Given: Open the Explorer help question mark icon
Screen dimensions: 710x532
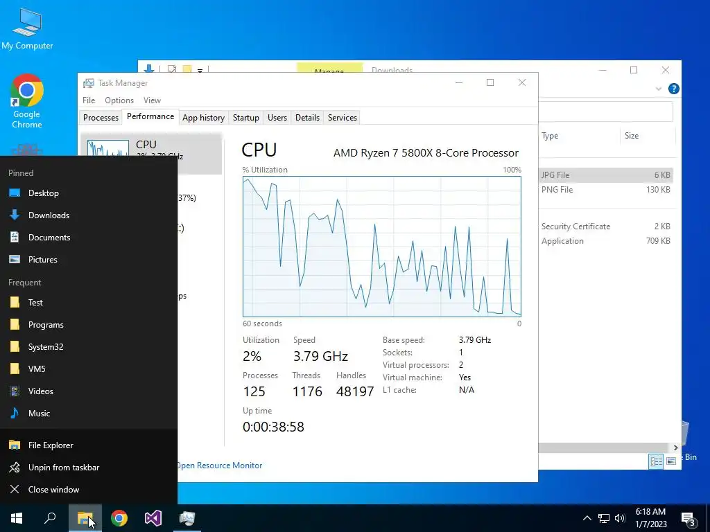Looking at the screenshot, I should pos(674,89).
